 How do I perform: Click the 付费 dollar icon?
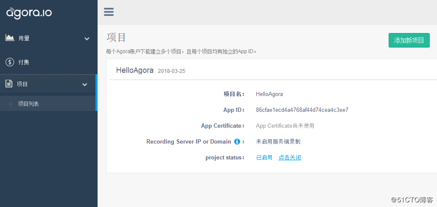point(10,62)
